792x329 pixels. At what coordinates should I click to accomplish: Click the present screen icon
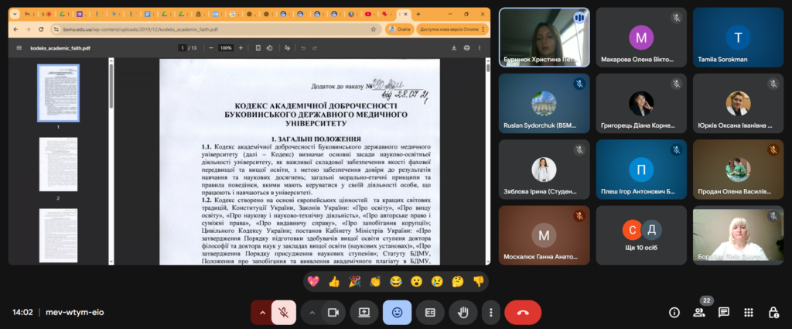364,312
